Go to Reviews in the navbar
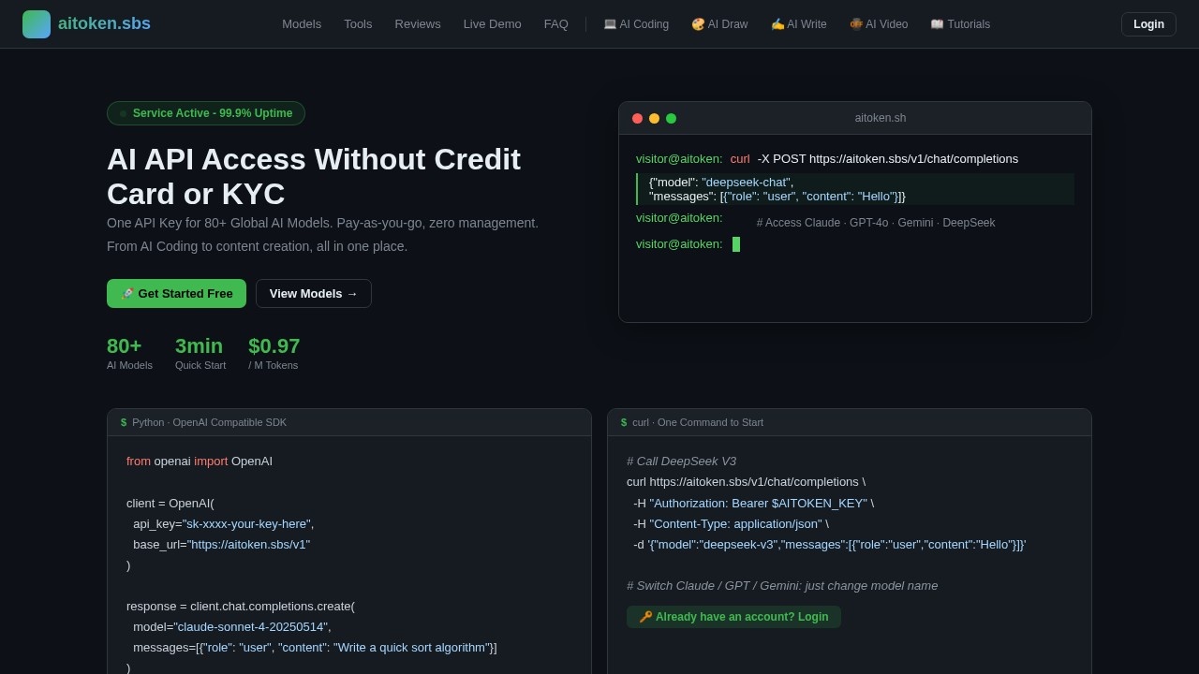Screen dimensions: 1199x674 click(x=418, y=24)
